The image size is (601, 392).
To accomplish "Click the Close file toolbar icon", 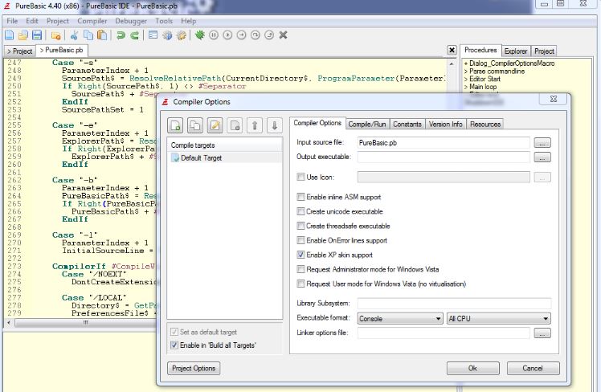I will pyautogui.click(x=56, y=35).
